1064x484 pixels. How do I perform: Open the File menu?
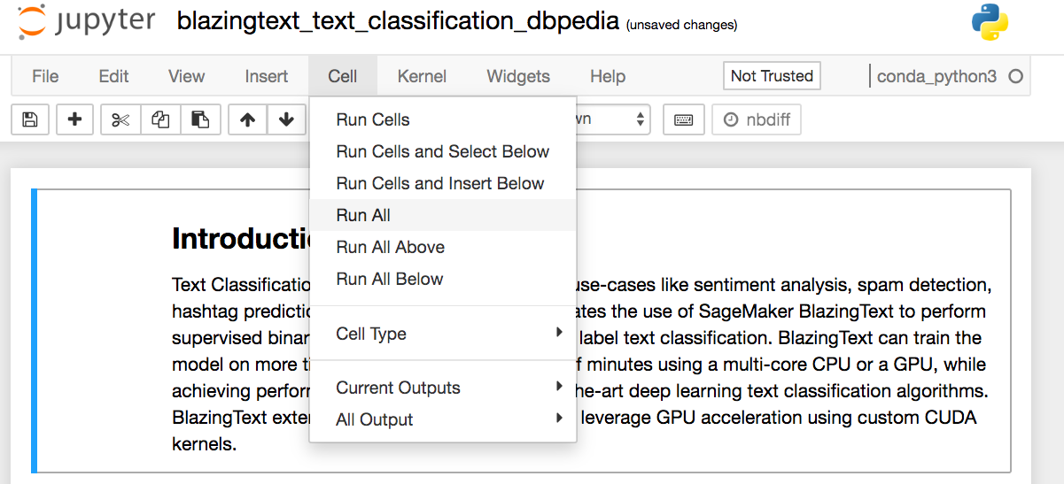coord(45,76)
